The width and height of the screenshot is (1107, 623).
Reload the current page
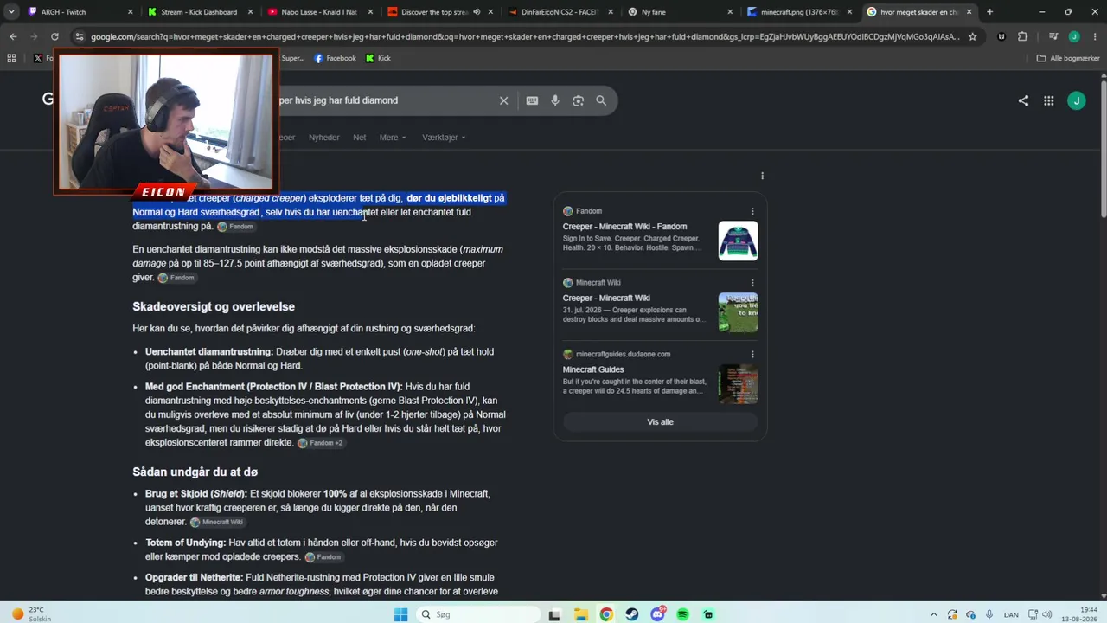tap(54, 37)
